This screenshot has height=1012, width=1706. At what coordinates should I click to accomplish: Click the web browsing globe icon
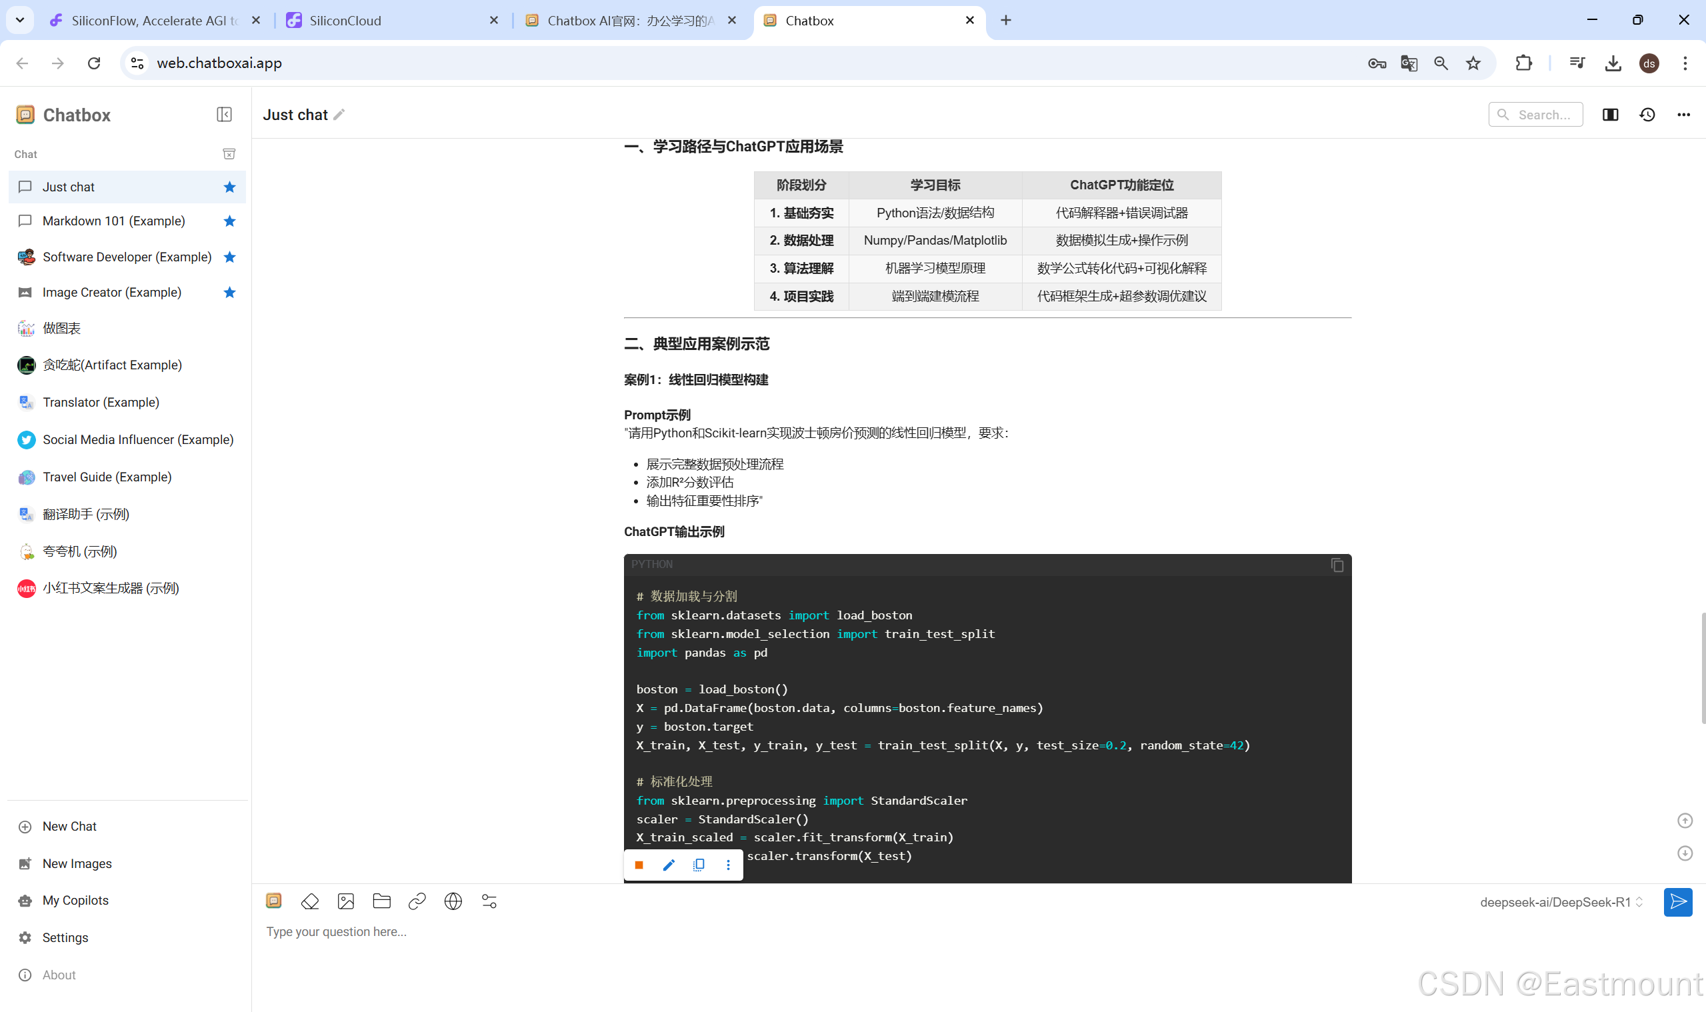453,901
